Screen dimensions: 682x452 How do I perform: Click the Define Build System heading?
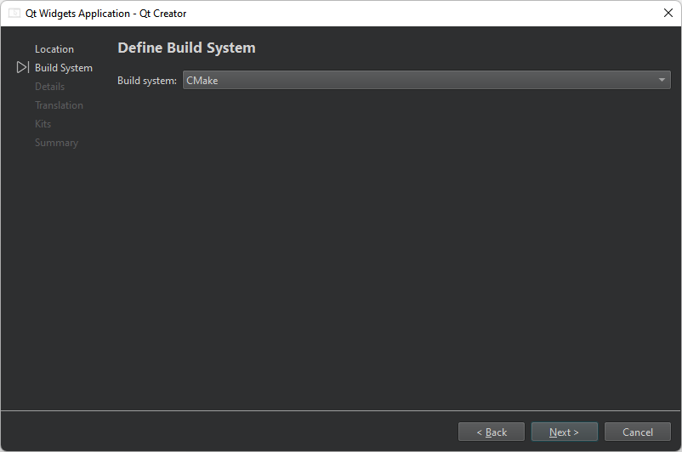pos(186,48)
